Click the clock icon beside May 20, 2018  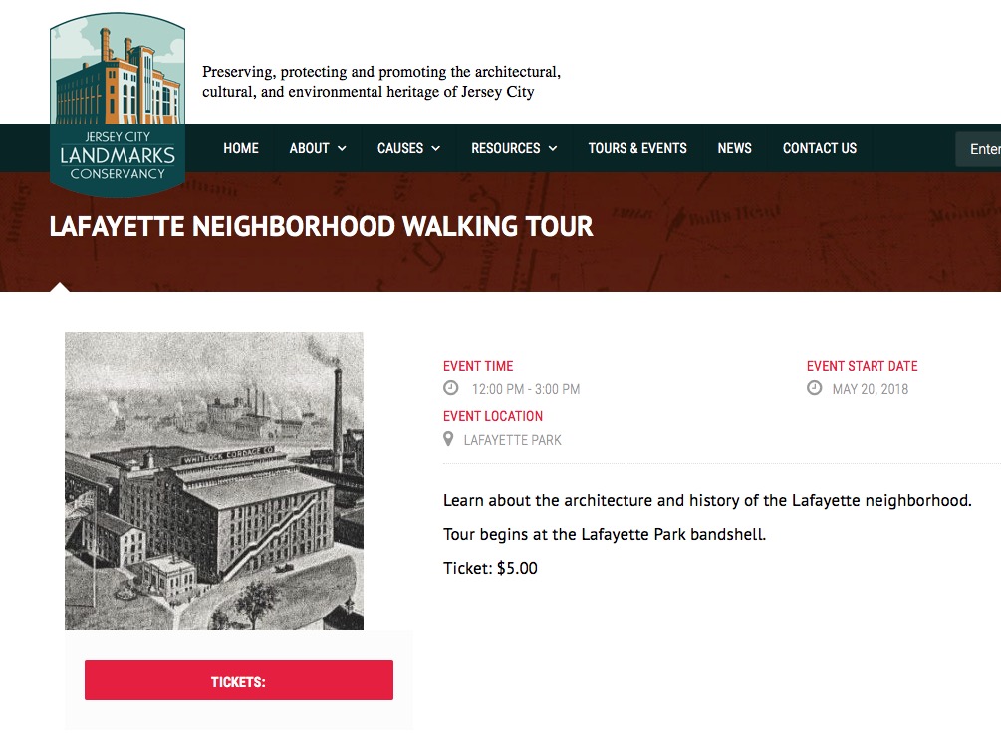(815, 388)
